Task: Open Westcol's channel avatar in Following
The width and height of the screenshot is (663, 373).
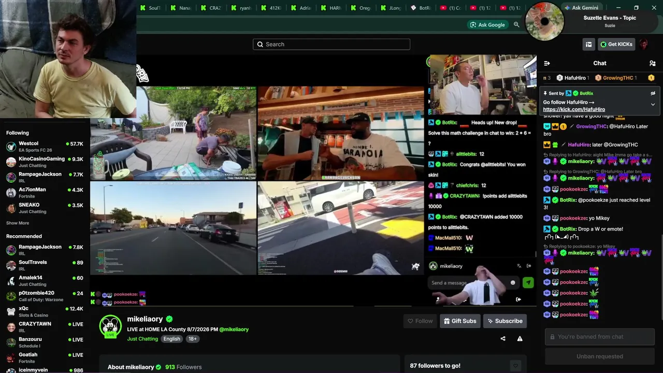Action: click(x=11, y=147)
